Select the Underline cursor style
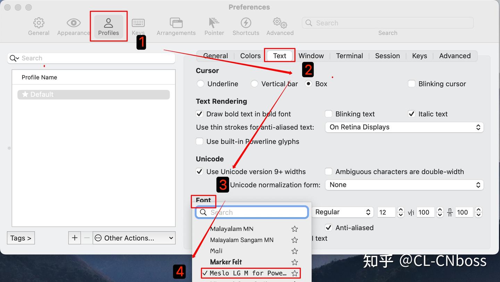500x282 pixels. click(201, 84)
